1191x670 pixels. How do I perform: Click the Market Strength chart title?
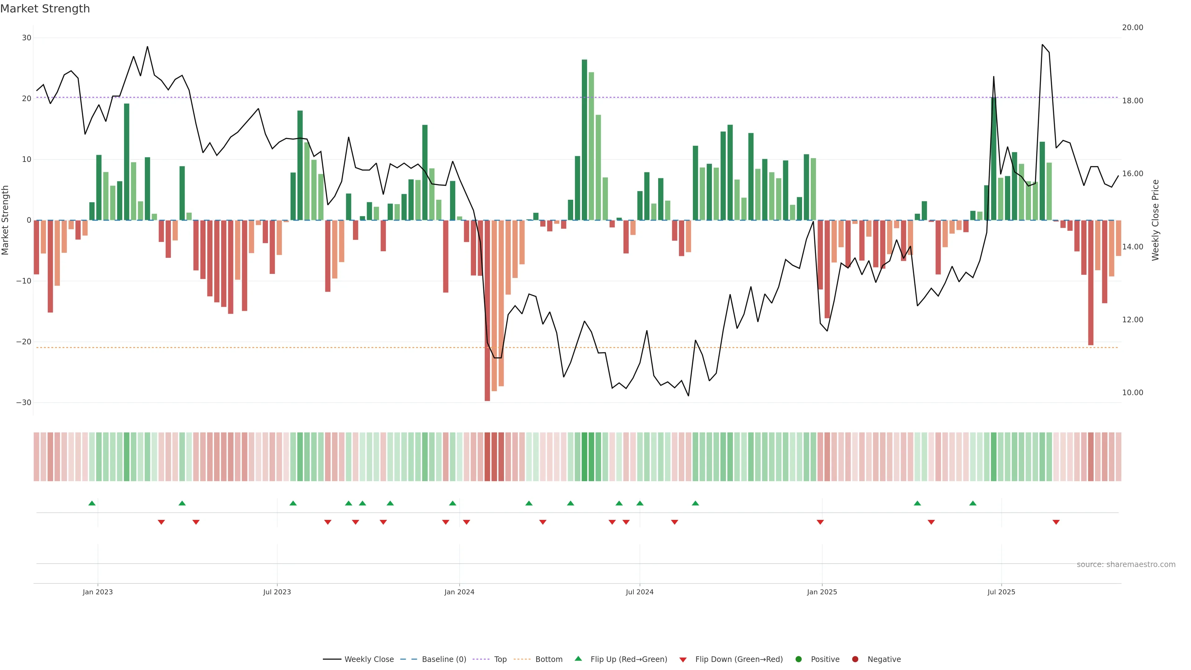click(x=45, y=9)
